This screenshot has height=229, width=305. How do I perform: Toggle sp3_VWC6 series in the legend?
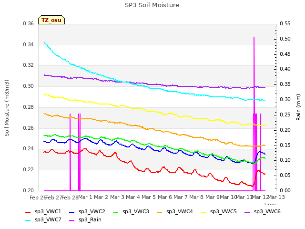tap(263, 212)
